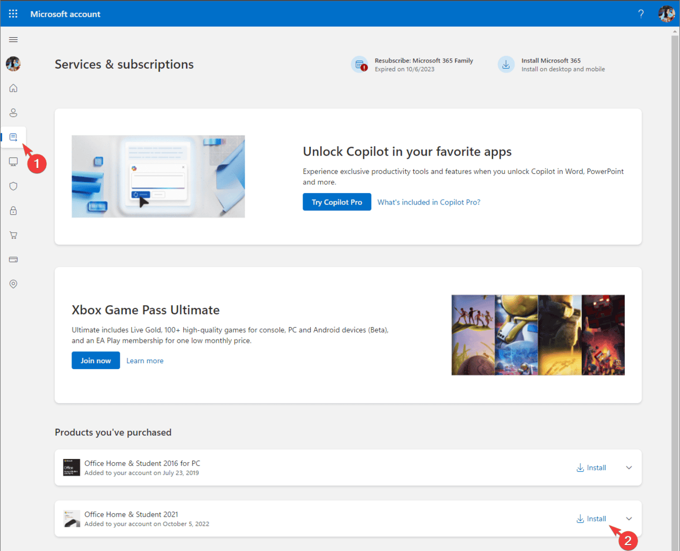Open What's included in Copilot Pro link
This screenshot has width=680, height=551.
click(429, 202)
